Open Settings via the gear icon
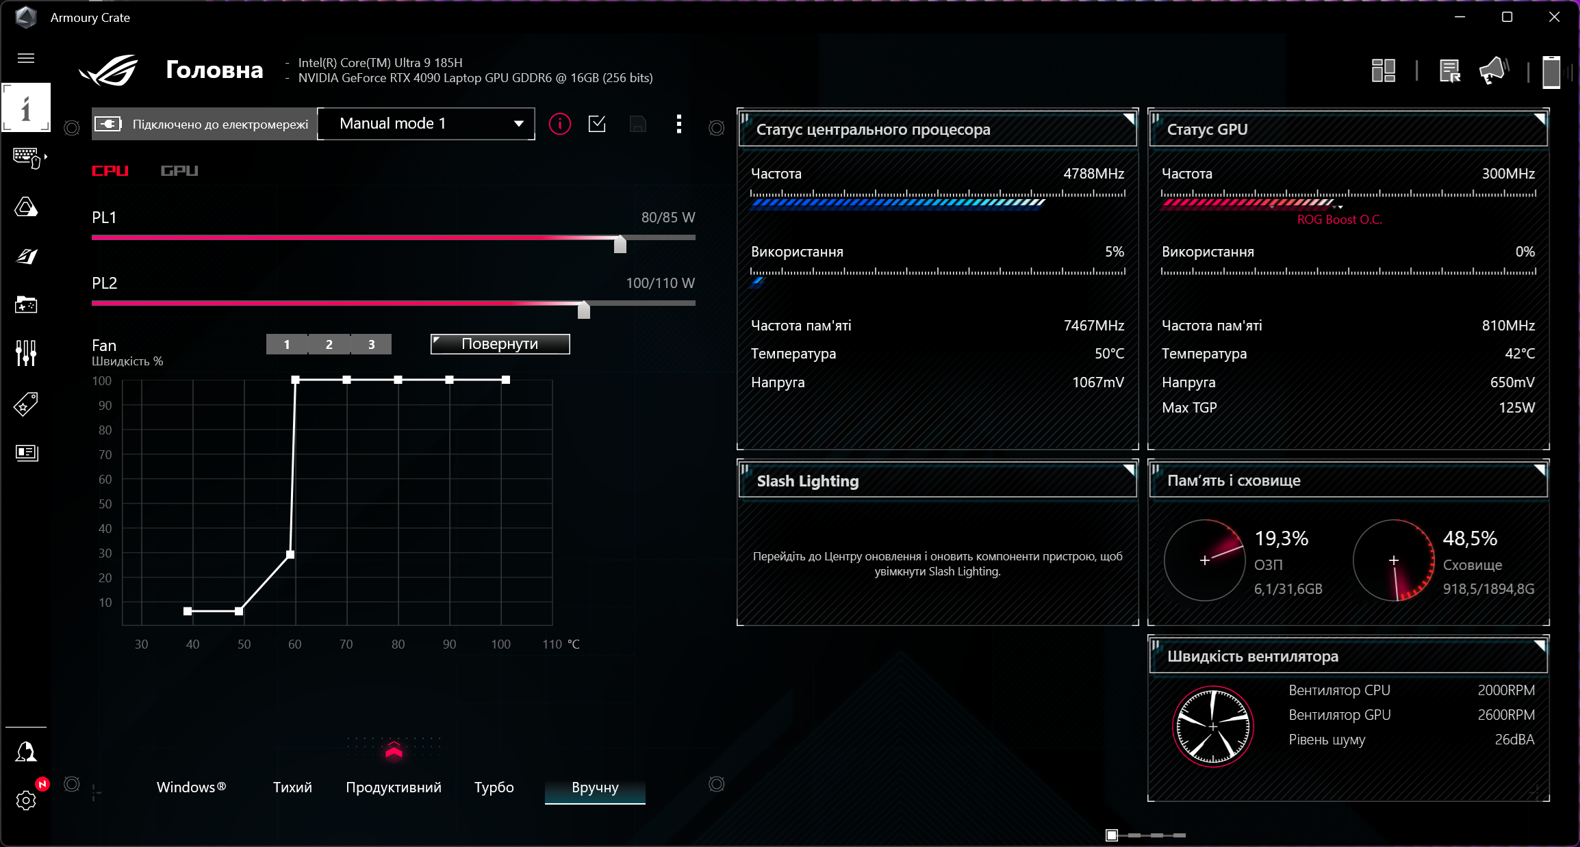Viewport: 1580px width, 847px height. [x=26, y=800]
